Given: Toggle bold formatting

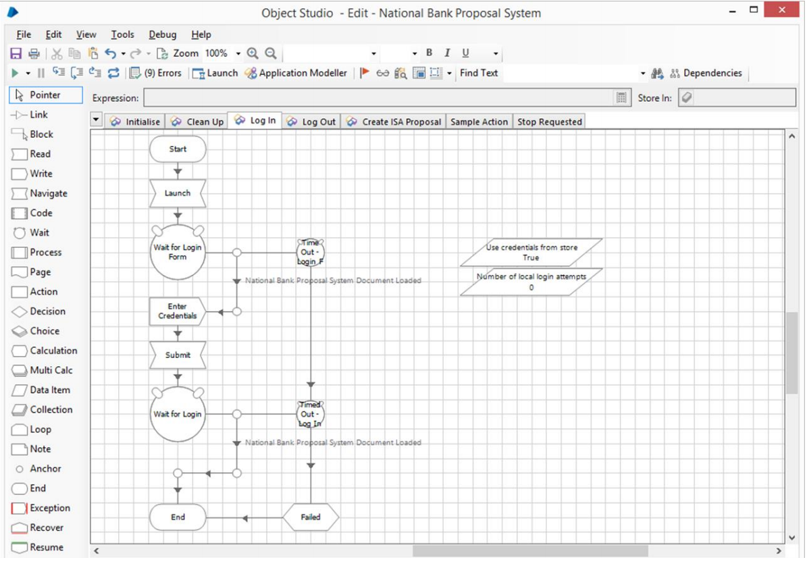Looking at the screenshot, I should point(429,53).
